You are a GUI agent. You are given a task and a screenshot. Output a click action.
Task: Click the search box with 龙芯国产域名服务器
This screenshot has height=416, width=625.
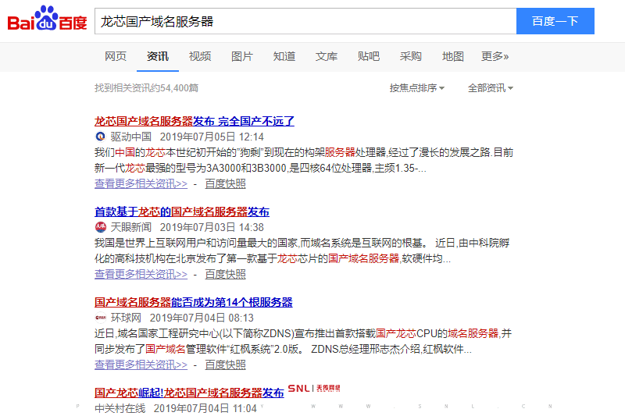coord(305,21)
